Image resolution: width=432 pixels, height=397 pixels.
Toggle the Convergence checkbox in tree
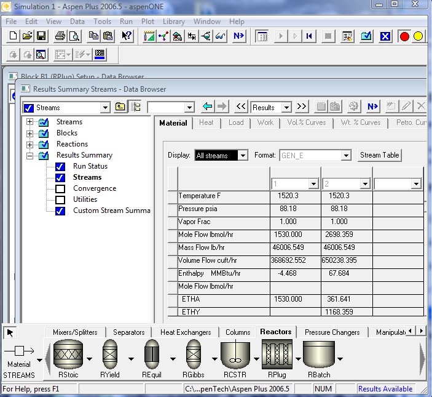pos(60,188)
